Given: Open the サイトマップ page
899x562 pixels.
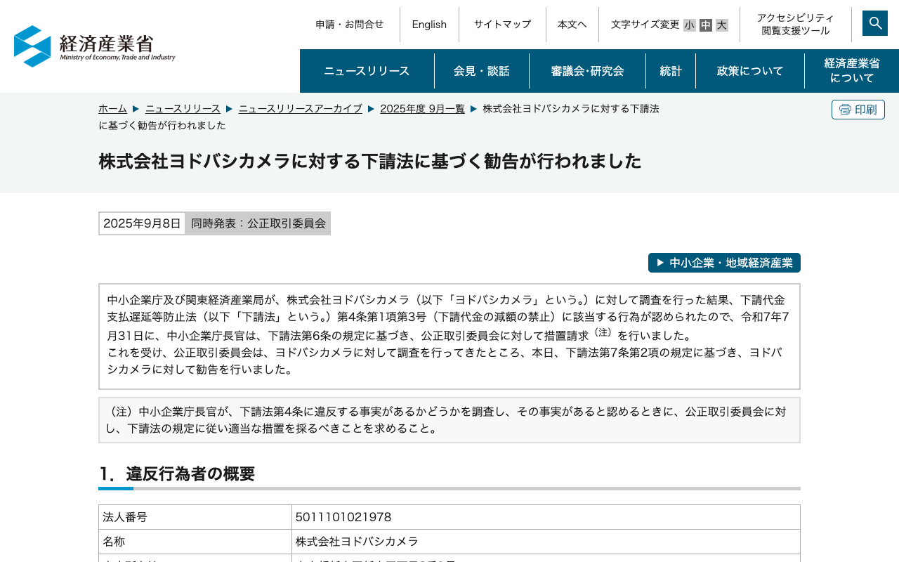Looking at the screenshot, I should pyautogui.click(x=502, y=25).
